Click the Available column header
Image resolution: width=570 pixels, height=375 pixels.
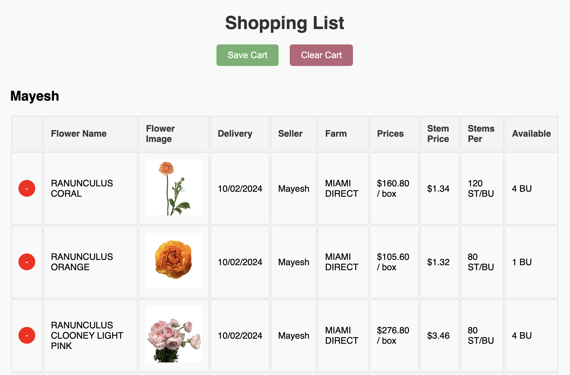pyautogui.click(x=531, y=134)
